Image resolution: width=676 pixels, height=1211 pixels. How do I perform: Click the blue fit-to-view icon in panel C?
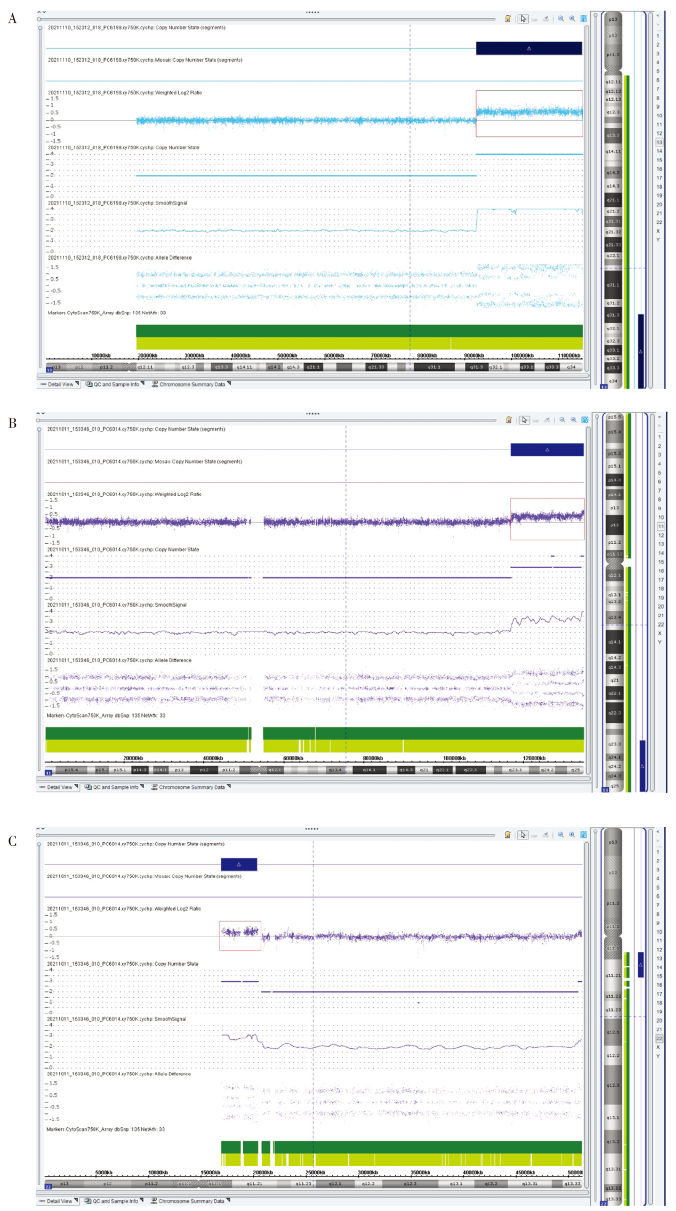[584, 835]
